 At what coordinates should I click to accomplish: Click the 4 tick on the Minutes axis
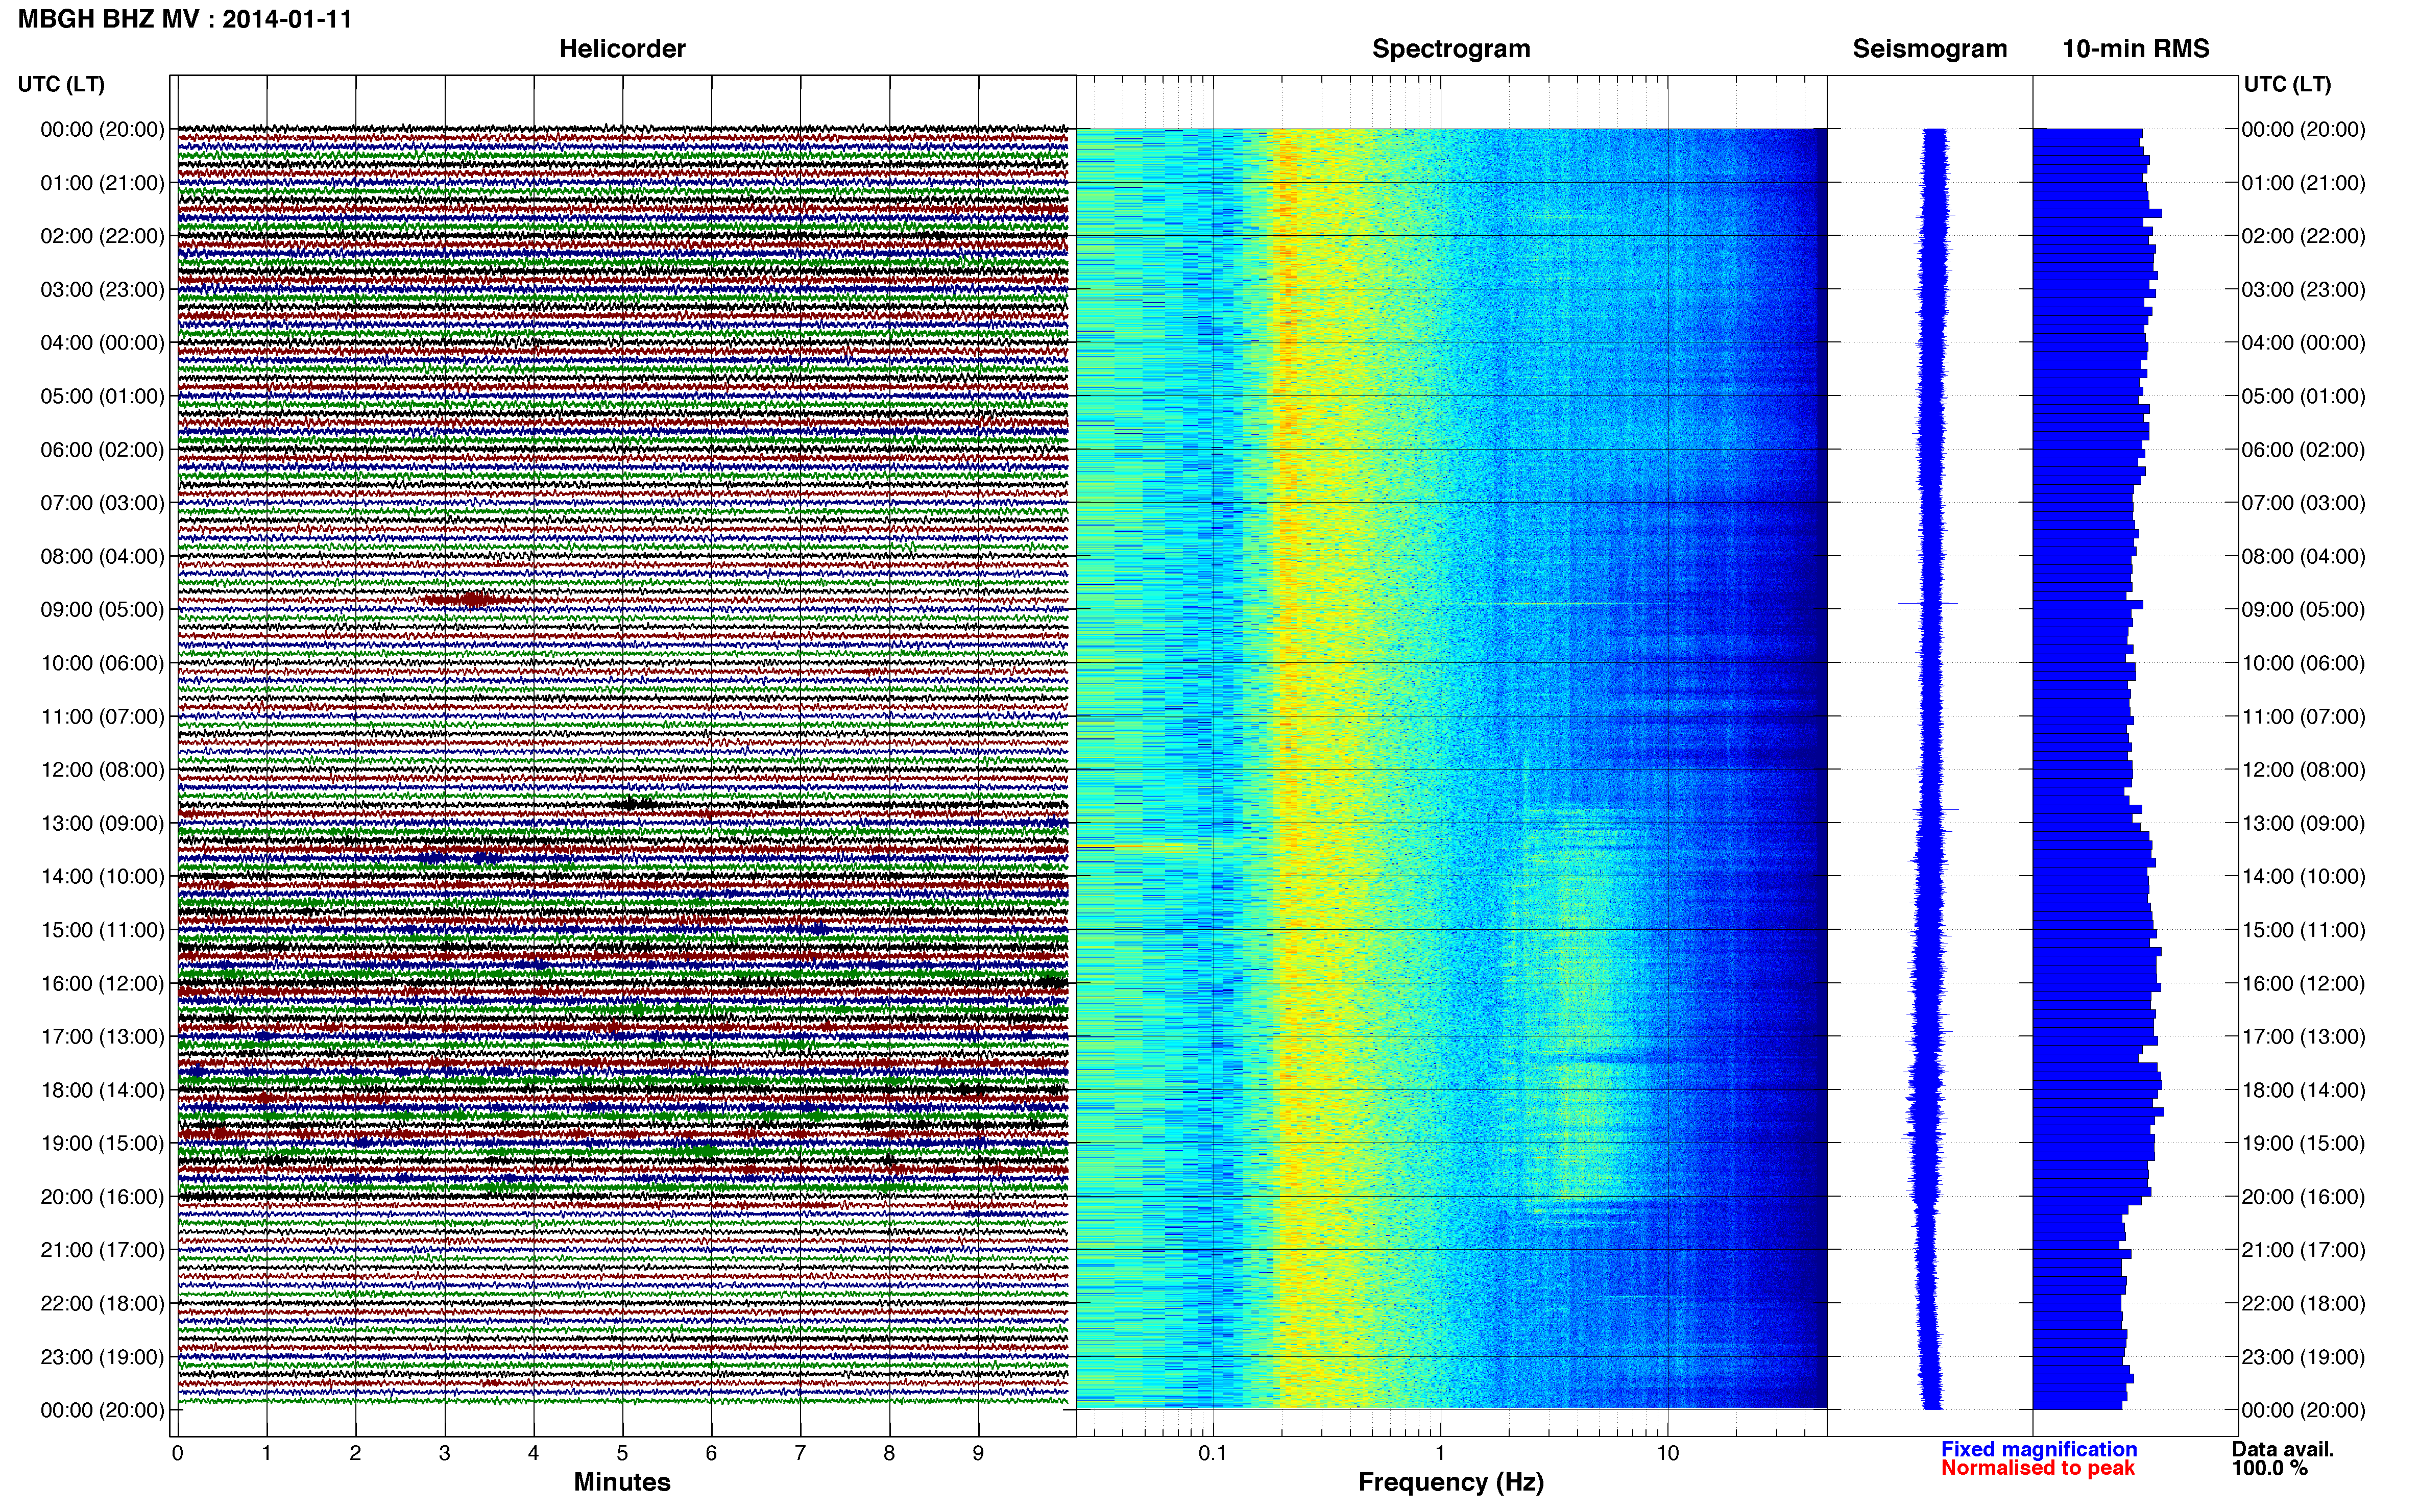pyautogui.click(x=533, y=1453)
